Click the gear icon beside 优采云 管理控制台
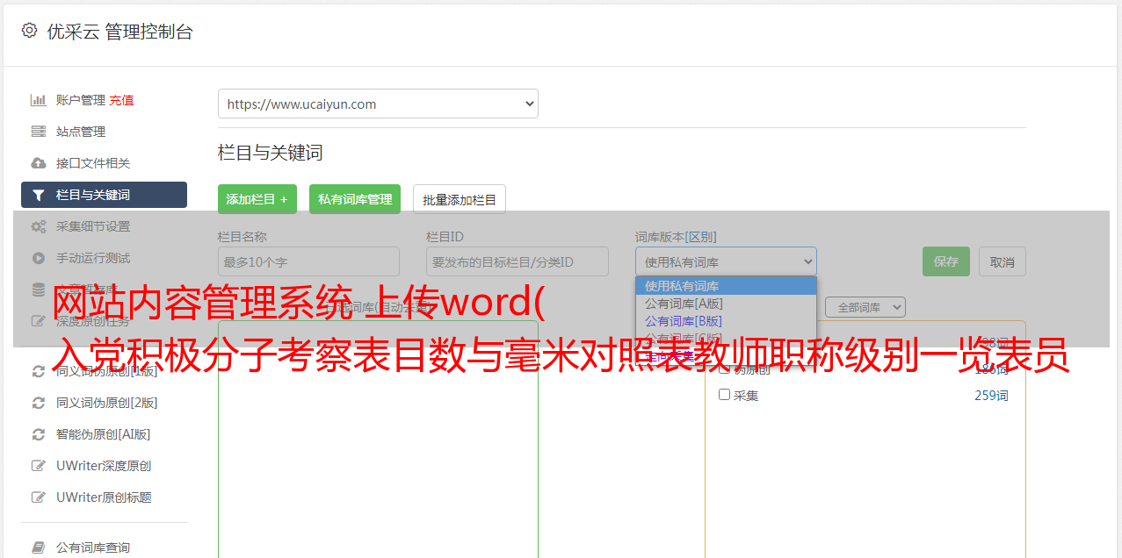This screenshot has height=558, width=1122. 29,31
